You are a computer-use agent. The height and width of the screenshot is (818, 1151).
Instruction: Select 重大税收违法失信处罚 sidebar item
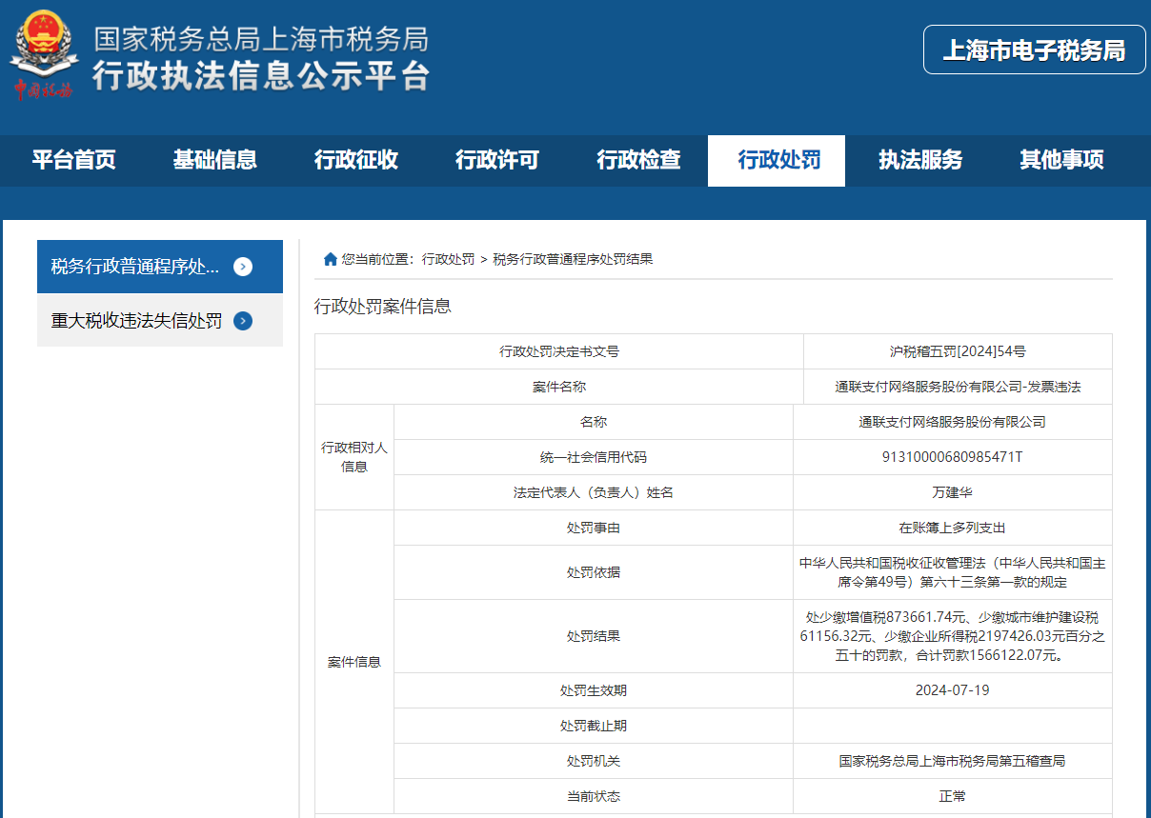(160, 321)
